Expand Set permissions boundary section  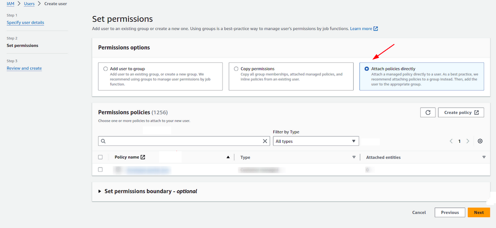coord(100,191)
